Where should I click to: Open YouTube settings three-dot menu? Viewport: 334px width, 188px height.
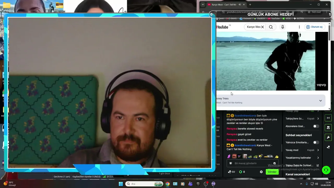point(299,27)
